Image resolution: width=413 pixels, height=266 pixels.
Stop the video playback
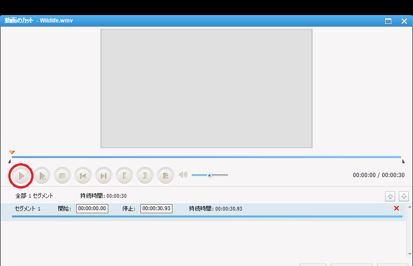click(62, 176)
